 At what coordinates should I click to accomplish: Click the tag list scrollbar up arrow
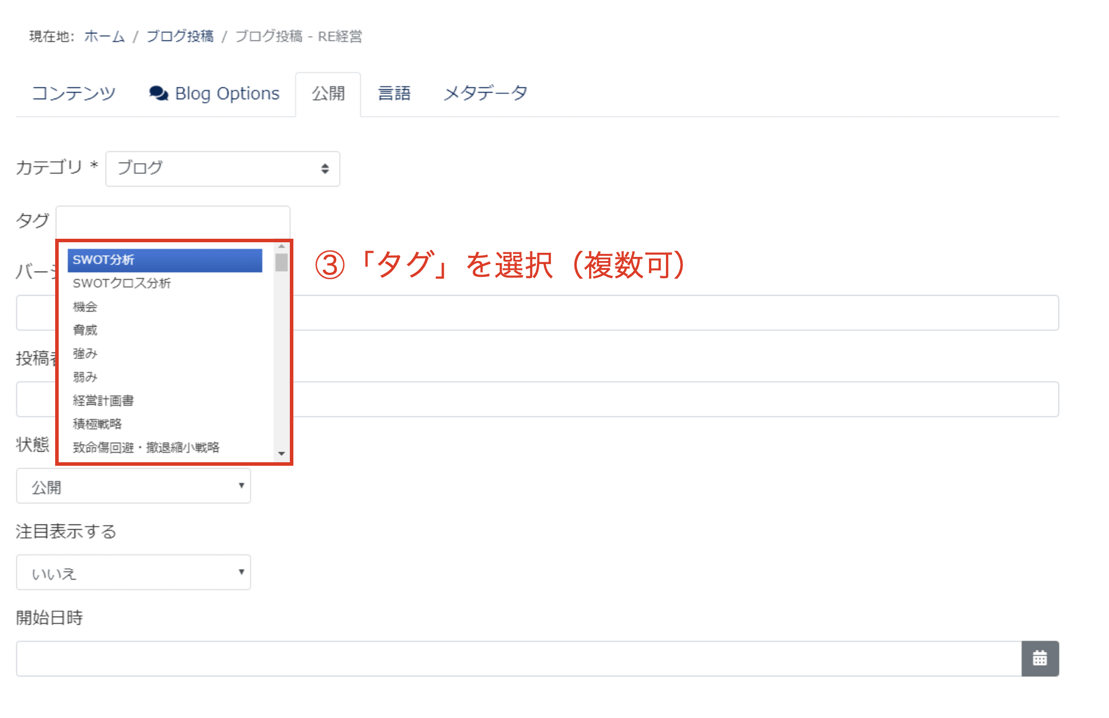tap(282, 246)
